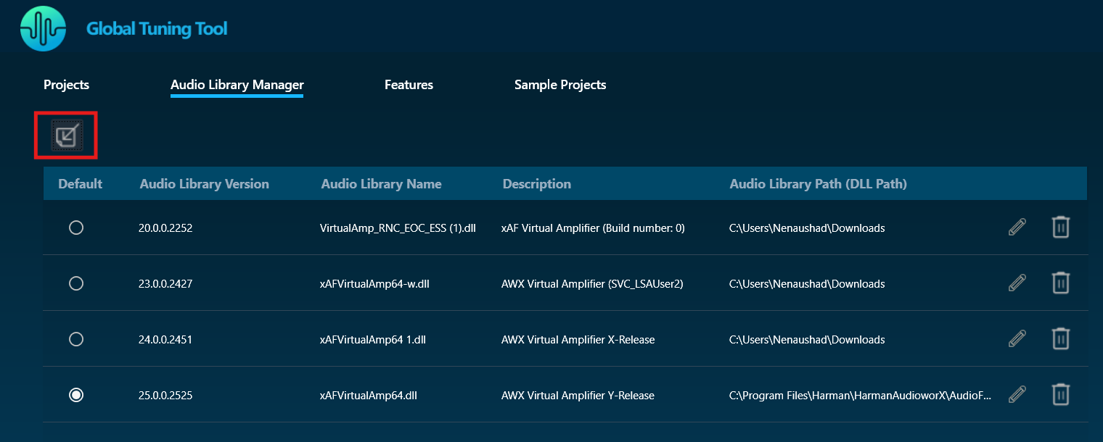Open the Projects tab

click(x=66, y=85)
